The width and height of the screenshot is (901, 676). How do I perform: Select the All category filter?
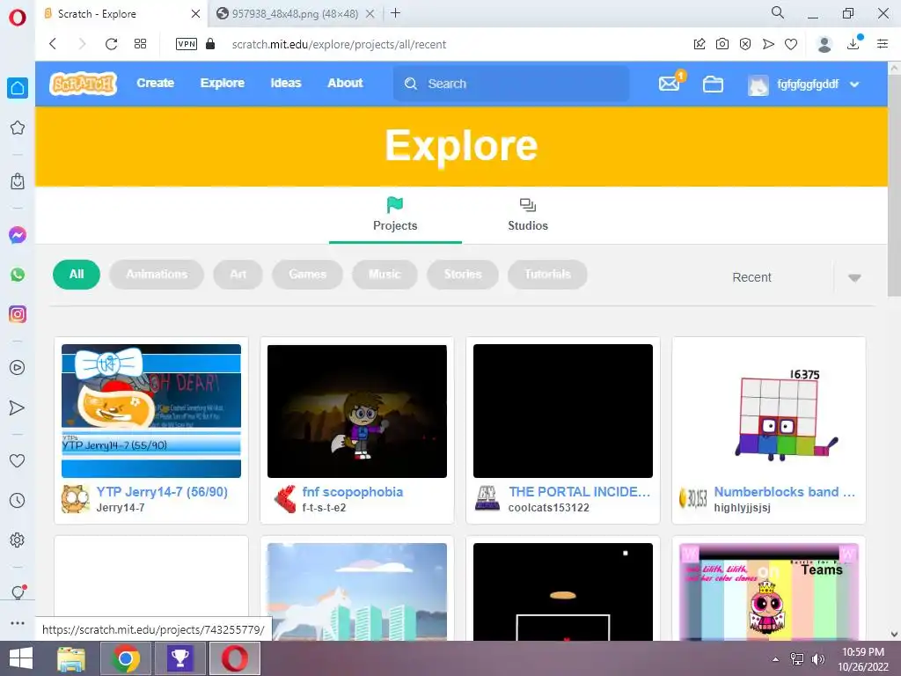click(77, 275)
